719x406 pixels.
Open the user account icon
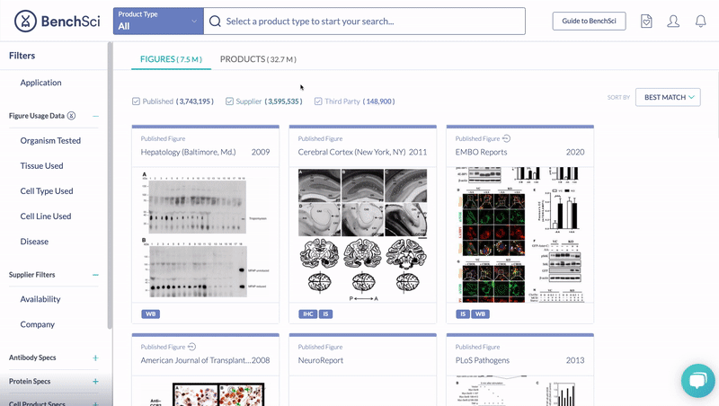673,21
